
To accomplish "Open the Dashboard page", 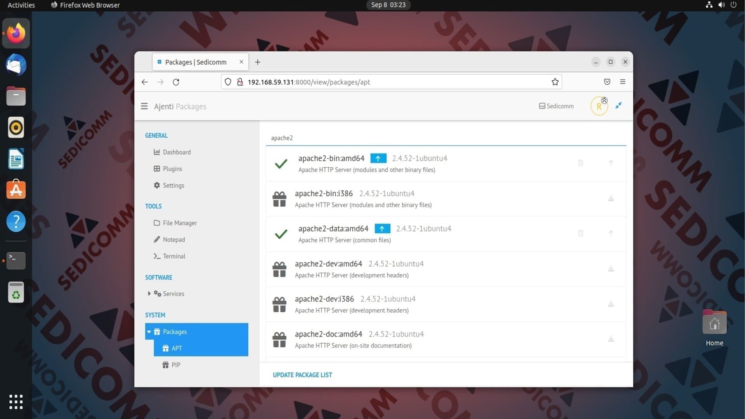I will point(177,152).
